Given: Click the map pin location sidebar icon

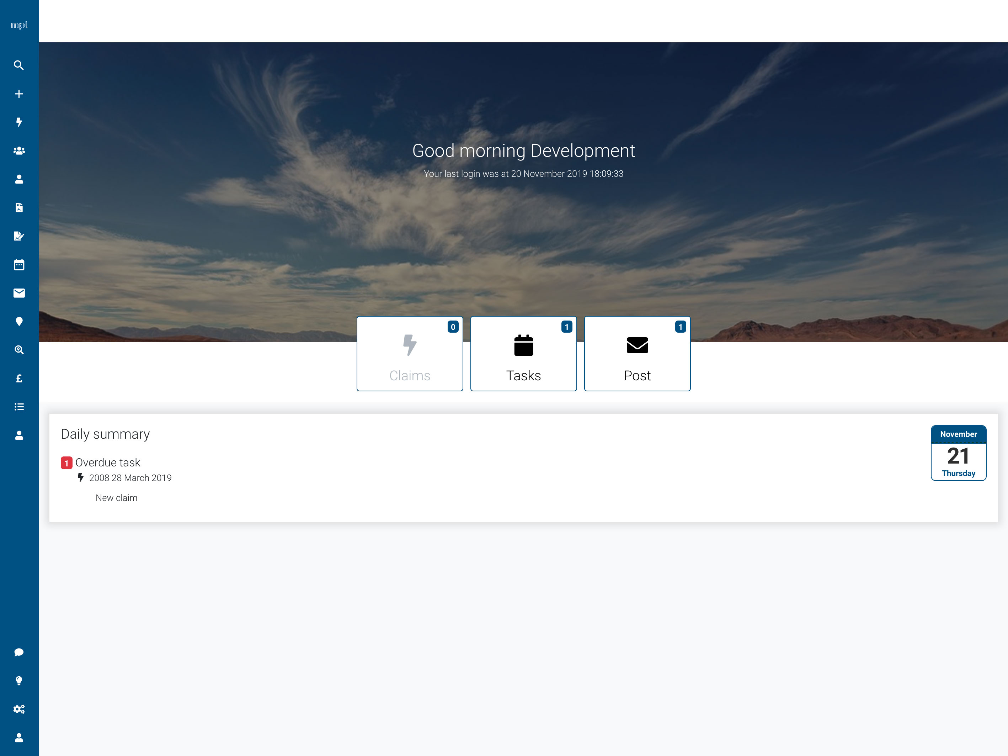Looking at the screenshot, I should coord(19,322).
